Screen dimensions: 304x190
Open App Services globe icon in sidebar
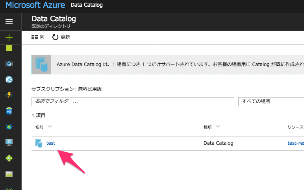9,79
